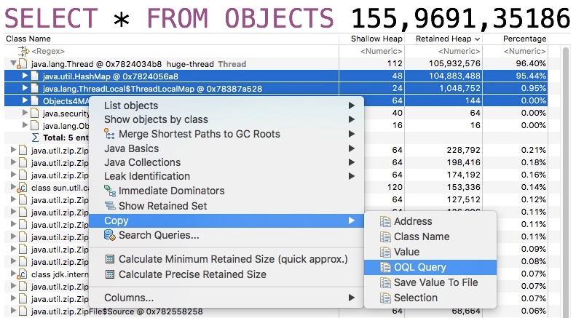Screen dimensions: 576x318
Task: Open the Columns... submenu
Action: click(x=226, y=298)
